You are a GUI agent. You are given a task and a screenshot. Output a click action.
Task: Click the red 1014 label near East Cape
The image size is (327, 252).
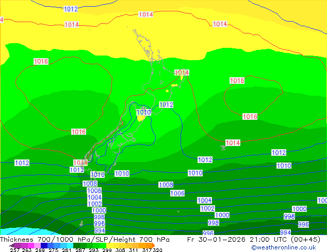[x=182, y=73]
